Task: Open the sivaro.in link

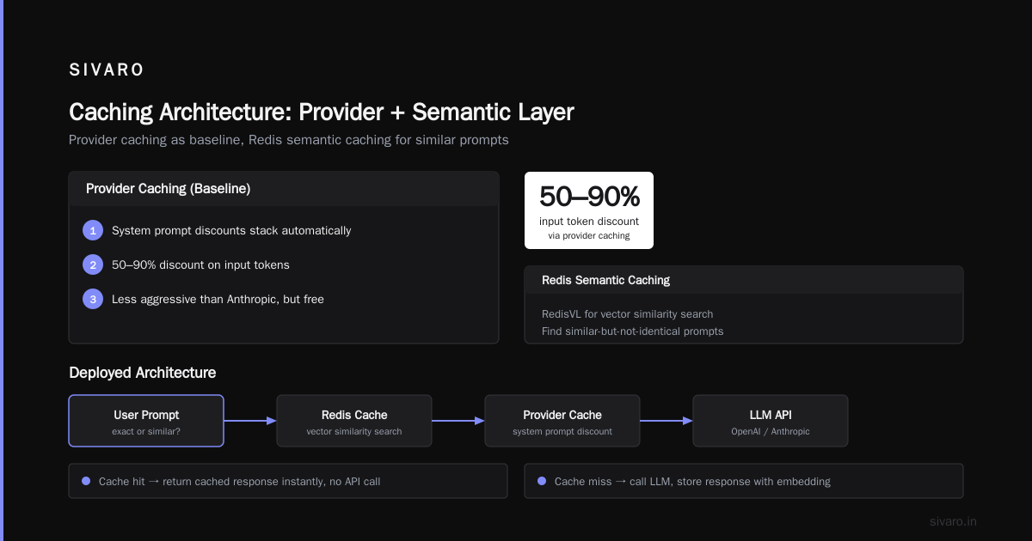Action: 954,521
